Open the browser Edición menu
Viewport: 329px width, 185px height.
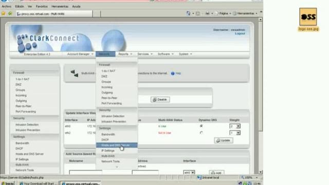[20, 7]
